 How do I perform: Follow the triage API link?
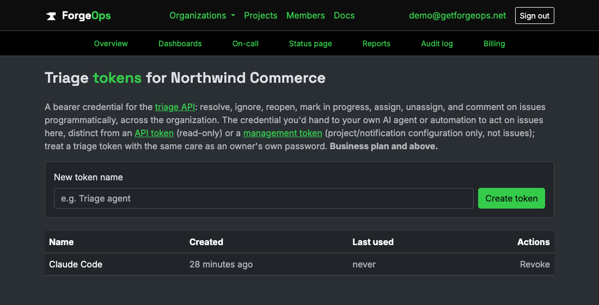(x=175, y=107)
